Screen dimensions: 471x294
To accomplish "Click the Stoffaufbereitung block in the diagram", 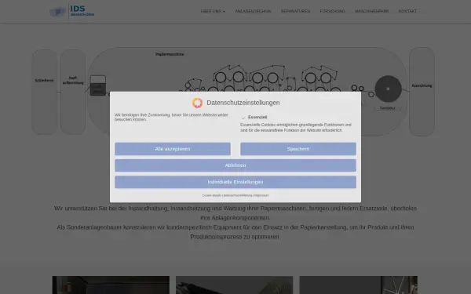I will pyautogui.click(x=73, y=92).
